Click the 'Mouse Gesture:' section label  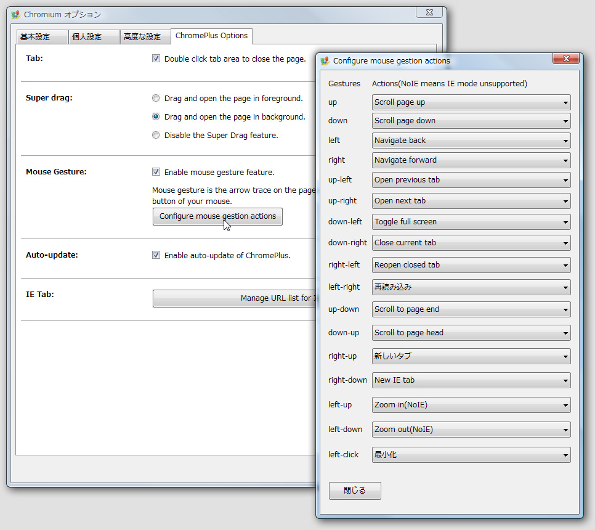pos(56,171)
